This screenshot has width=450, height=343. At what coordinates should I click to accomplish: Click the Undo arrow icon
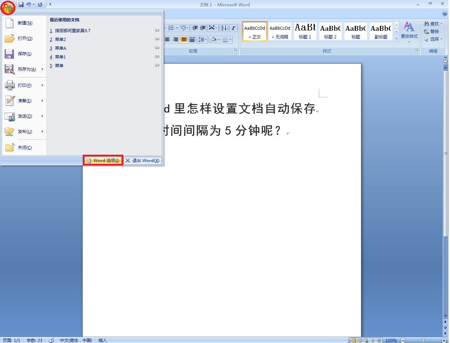[x=29, y=5]
